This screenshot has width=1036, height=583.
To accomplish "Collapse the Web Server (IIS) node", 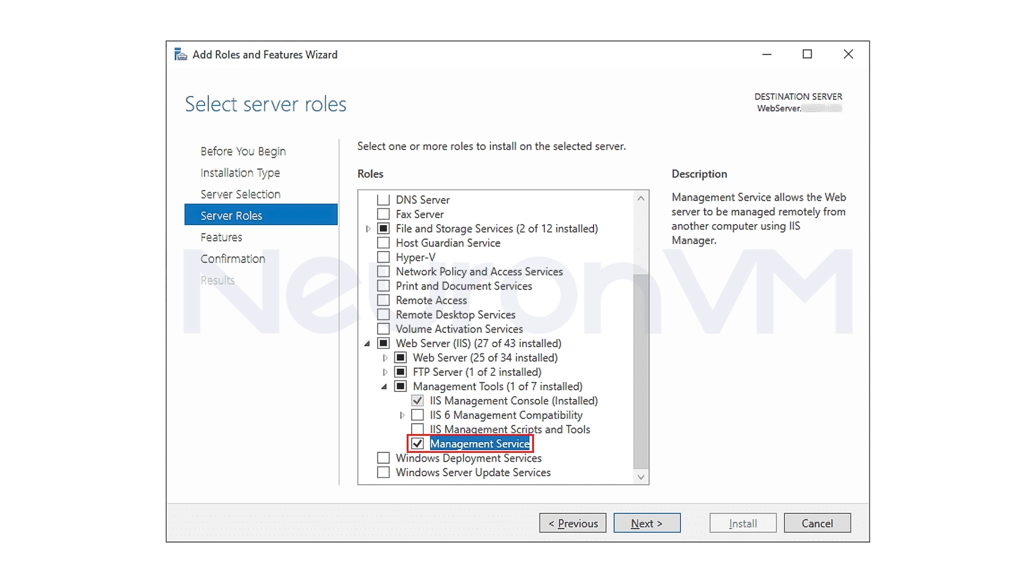I will click(x=368, y=343).
